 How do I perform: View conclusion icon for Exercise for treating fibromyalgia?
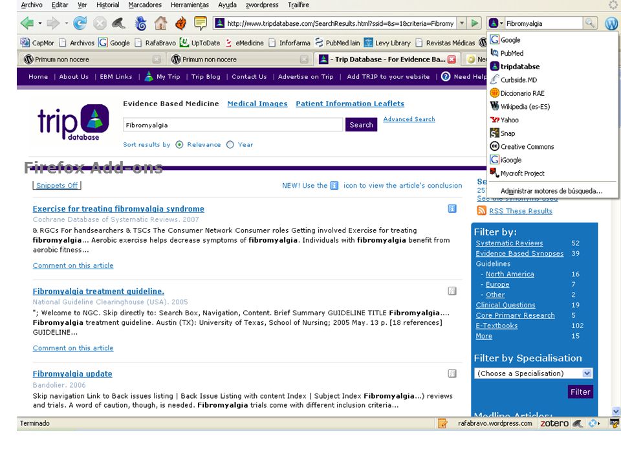(452, 208)
